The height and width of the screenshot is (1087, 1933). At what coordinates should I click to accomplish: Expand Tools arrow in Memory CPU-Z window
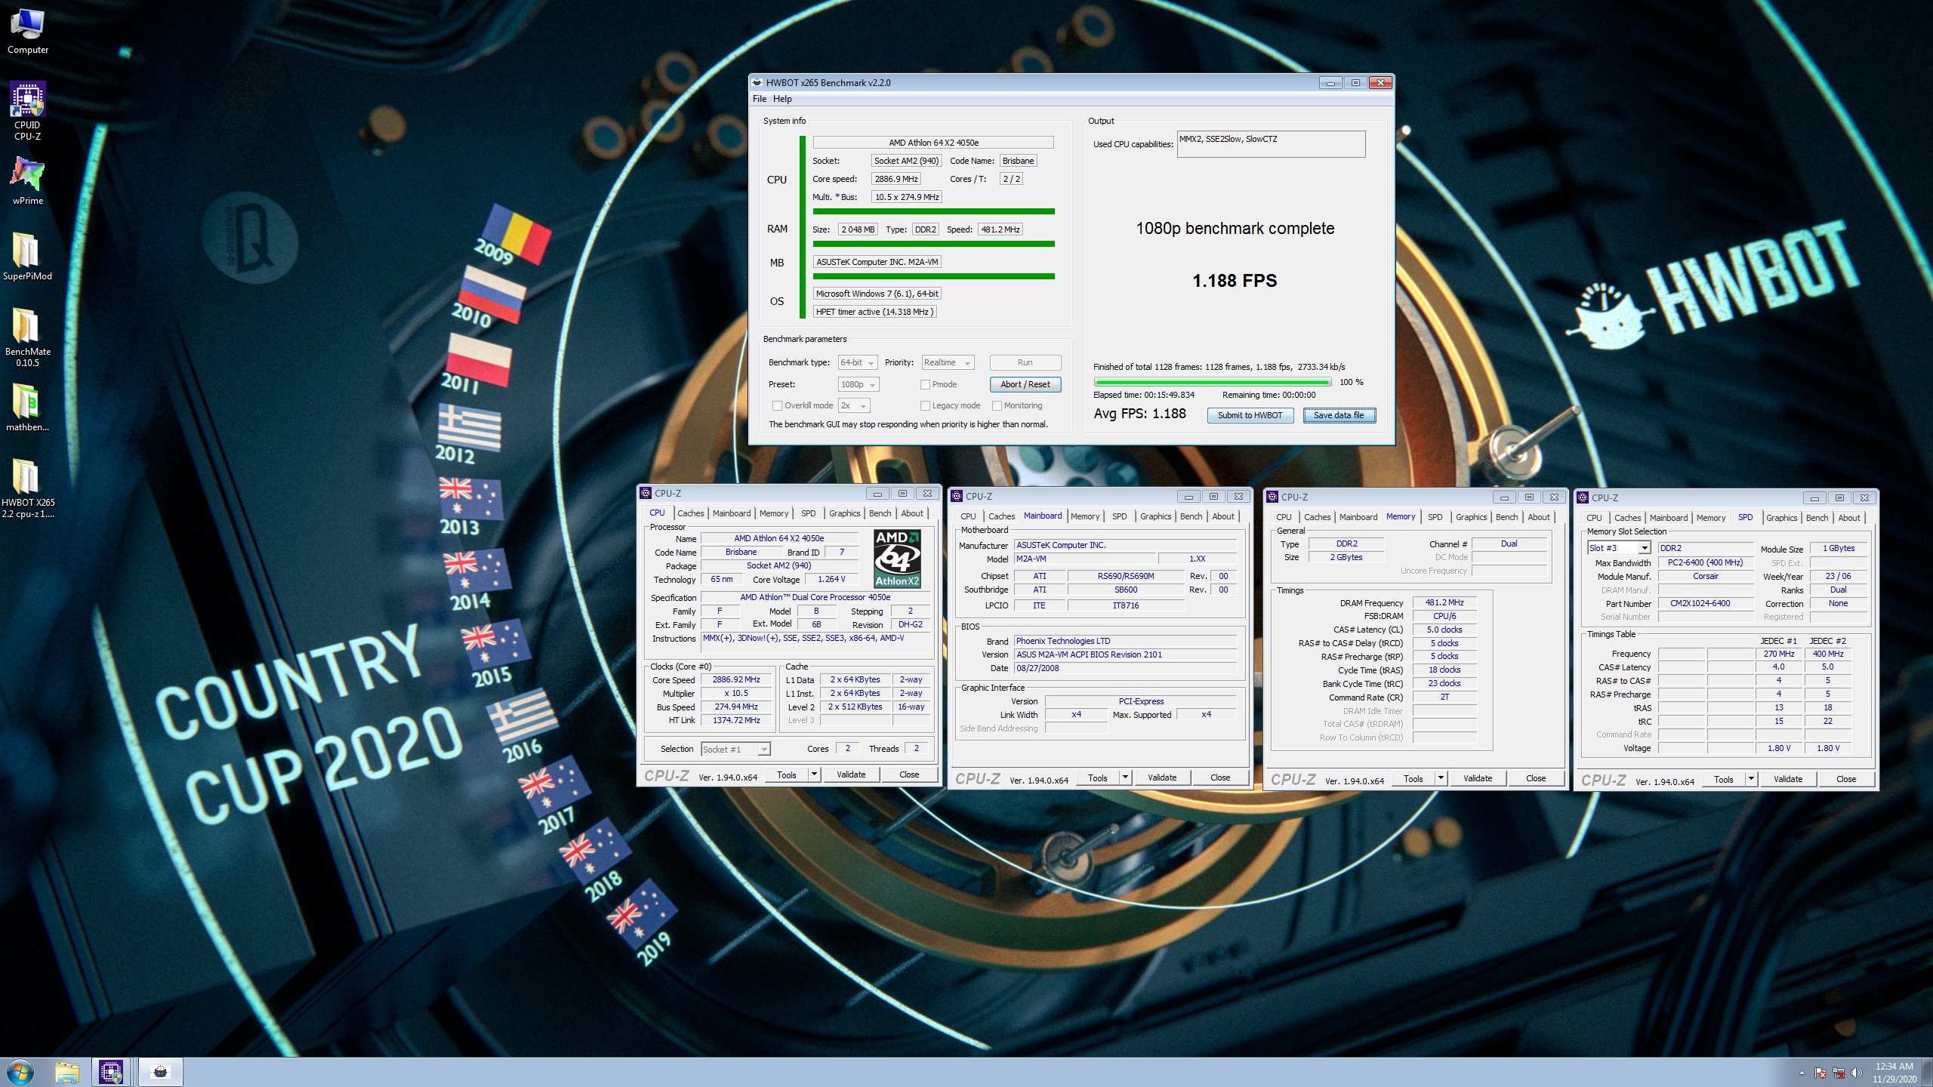click(1441, 778)
